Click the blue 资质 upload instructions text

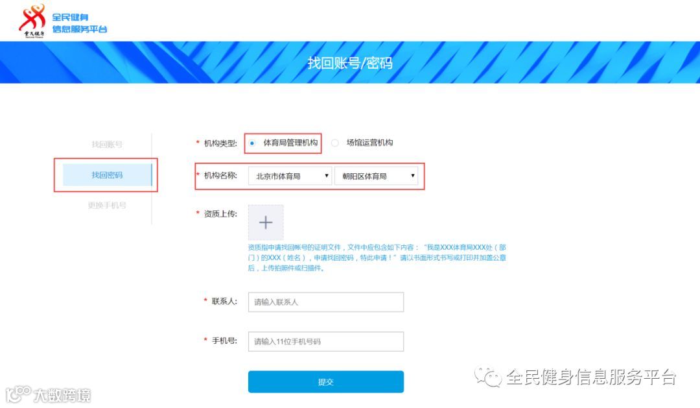pos(377,258)
